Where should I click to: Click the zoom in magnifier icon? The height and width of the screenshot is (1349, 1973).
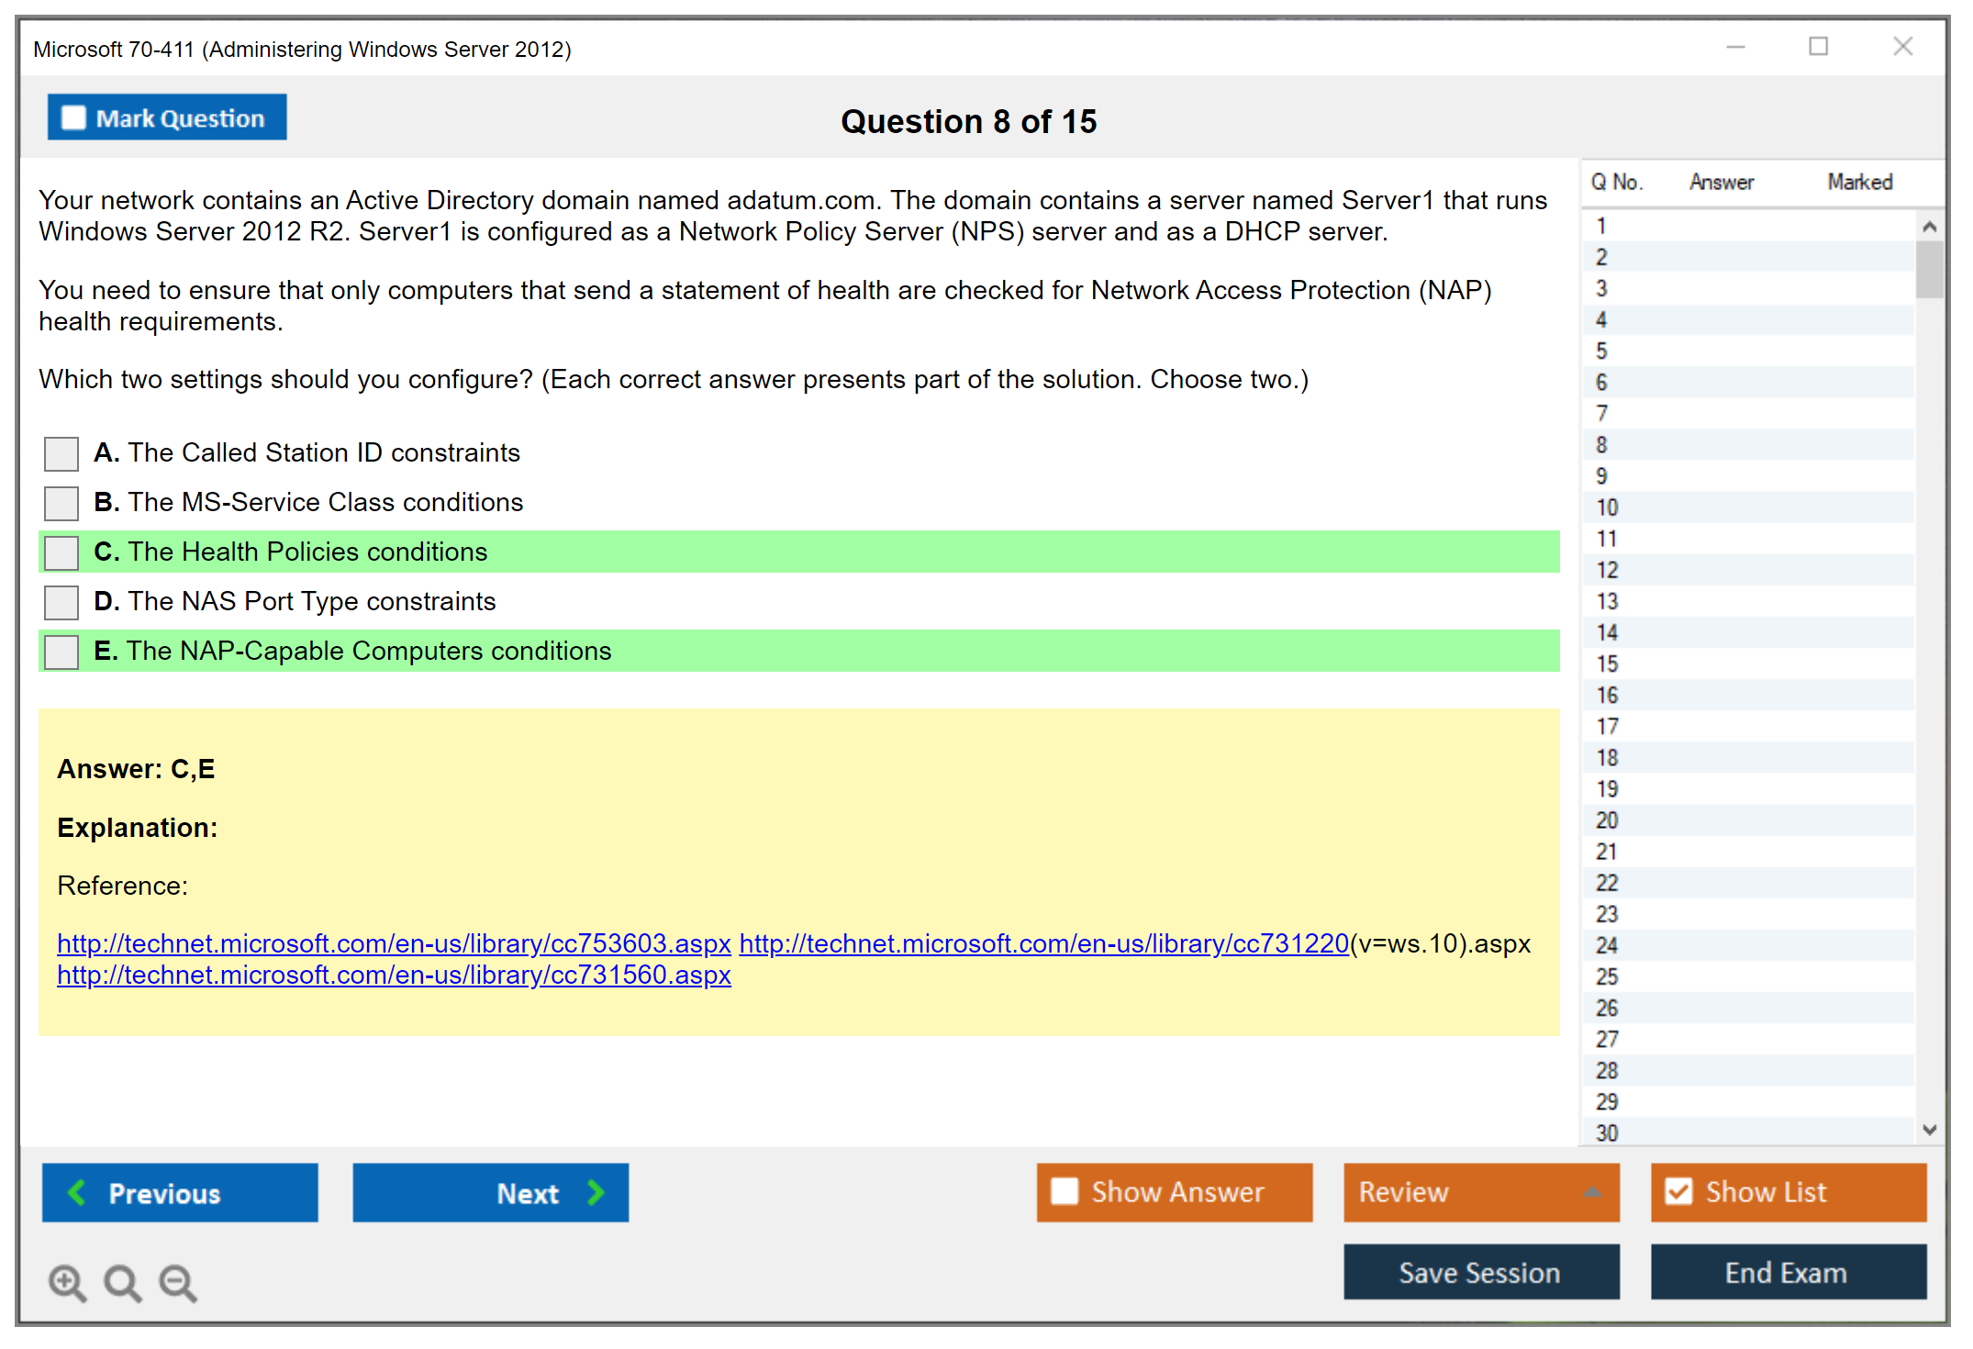point(67,1282)
